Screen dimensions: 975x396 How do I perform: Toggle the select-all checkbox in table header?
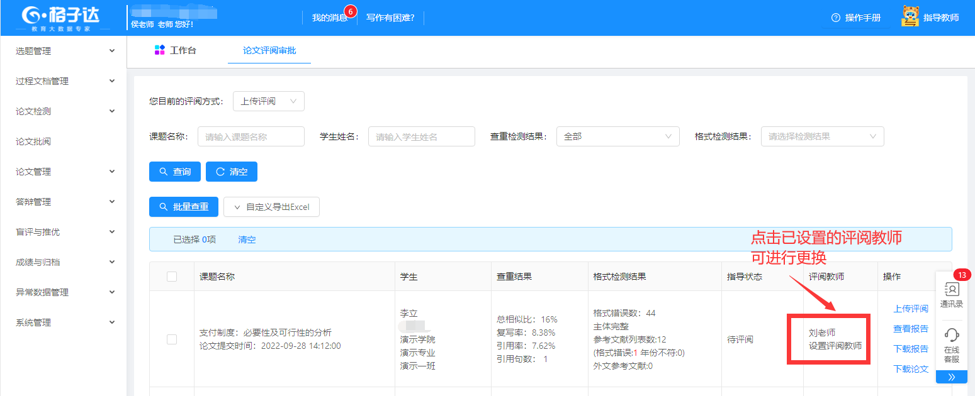point(172,277)
